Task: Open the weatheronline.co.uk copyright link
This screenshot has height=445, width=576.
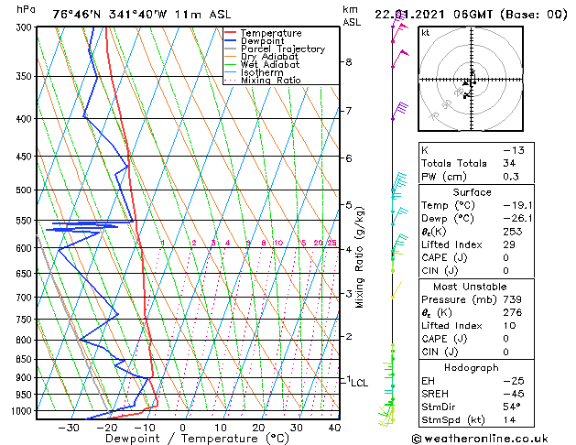Action: 480,439
